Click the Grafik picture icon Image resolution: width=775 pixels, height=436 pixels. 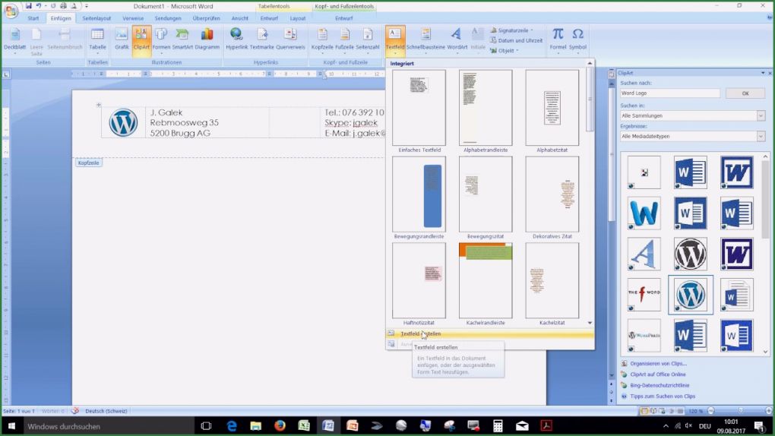coord(122,38)
